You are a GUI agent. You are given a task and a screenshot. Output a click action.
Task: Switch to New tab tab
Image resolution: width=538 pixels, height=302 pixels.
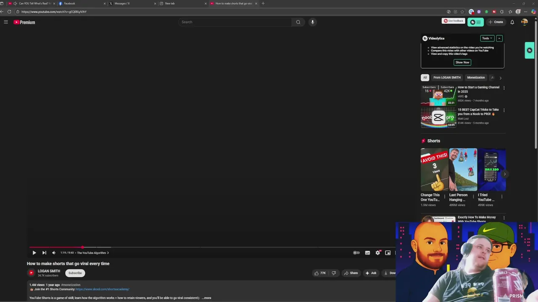tap(183, 3)
